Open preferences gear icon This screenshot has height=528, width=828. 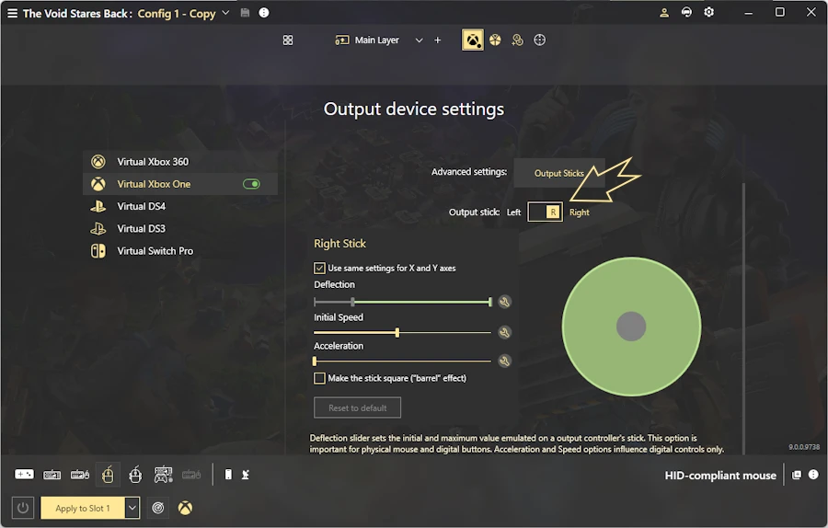pyautogui.click(x=708, y=12)
